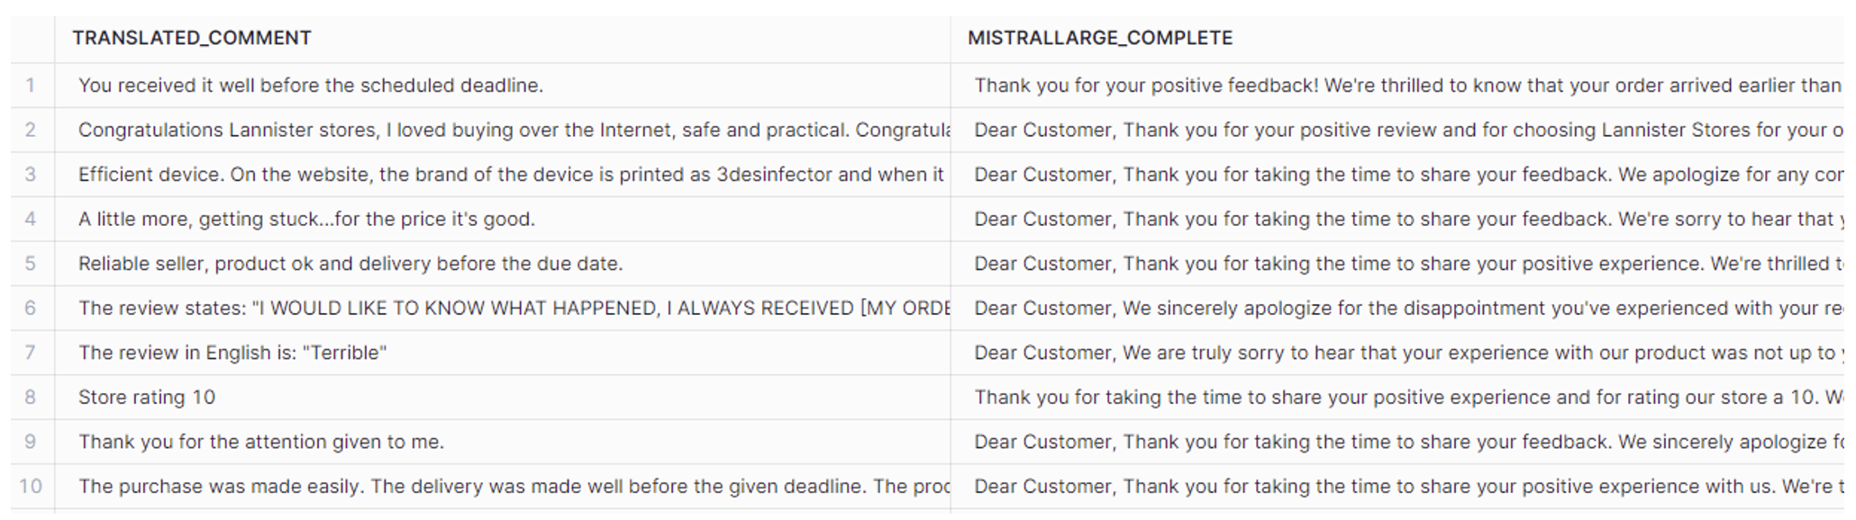Viewport: 1856px width, 520px height.
Task: Click the 'Thank you for the attention' cell
Action: (502, 442)
